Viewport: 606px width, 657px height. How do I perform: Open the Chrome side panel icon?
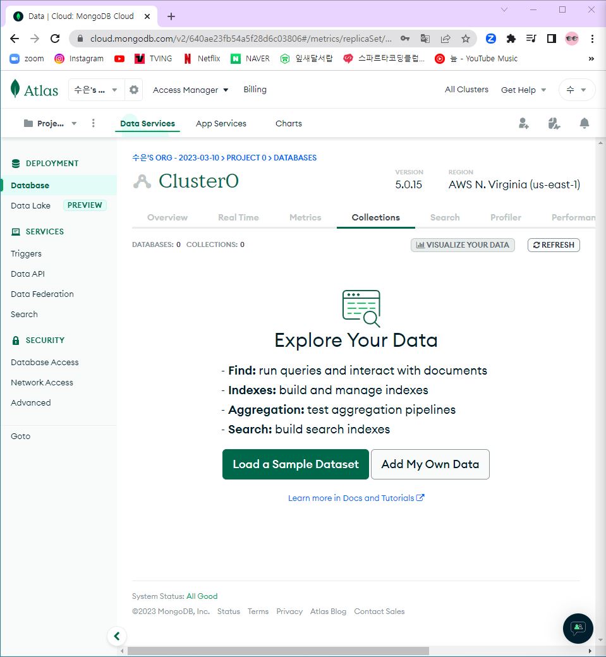click(552, 39)
